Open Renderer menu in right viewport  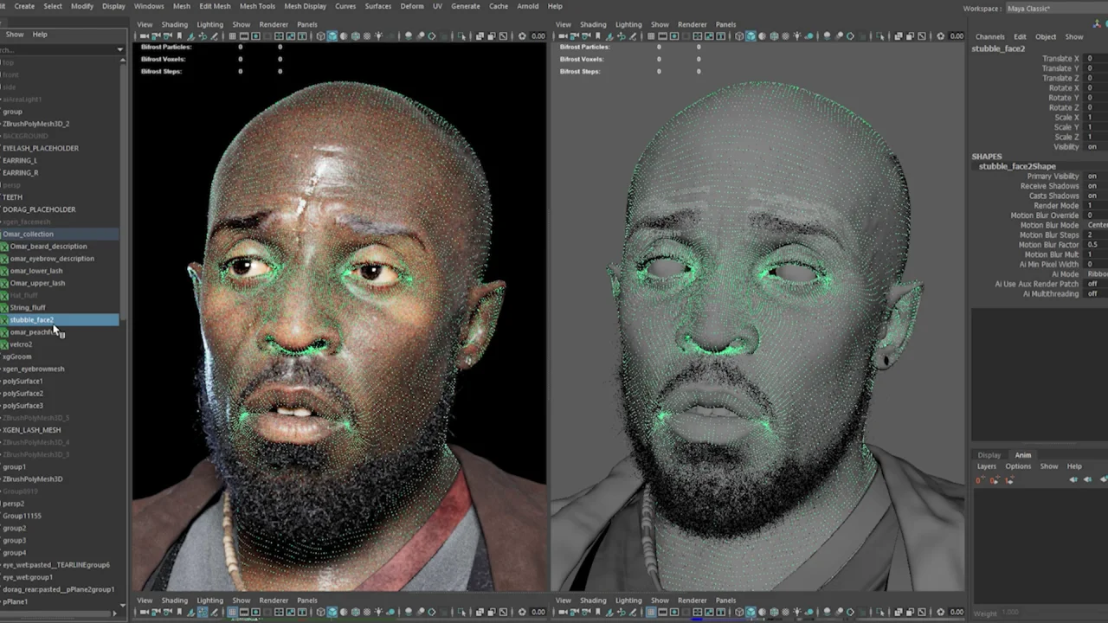pyautogui.click(x=692, y=24)
